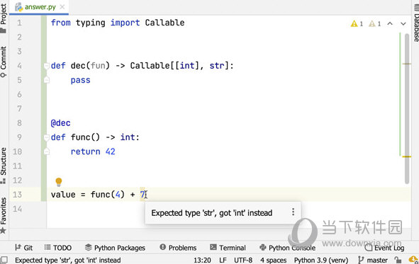Click the 13:20 line-column indicator
This screenshot has height=264, width=419.
(202, 260)
